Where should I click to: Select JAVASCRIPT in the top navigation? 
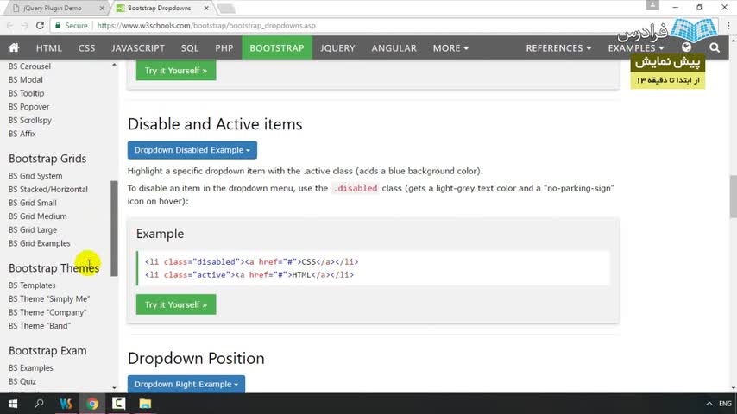tap(138, 48)
